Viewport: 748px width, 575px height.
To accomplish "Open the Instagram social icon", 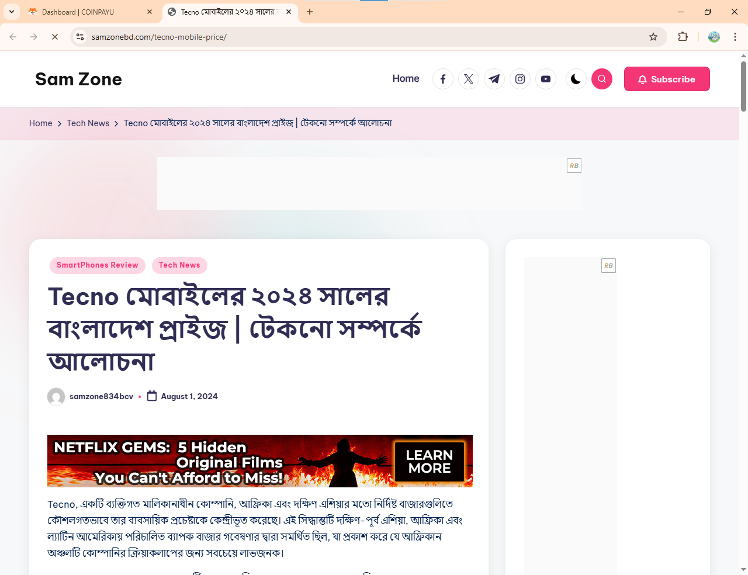I will tap(520, 79).
